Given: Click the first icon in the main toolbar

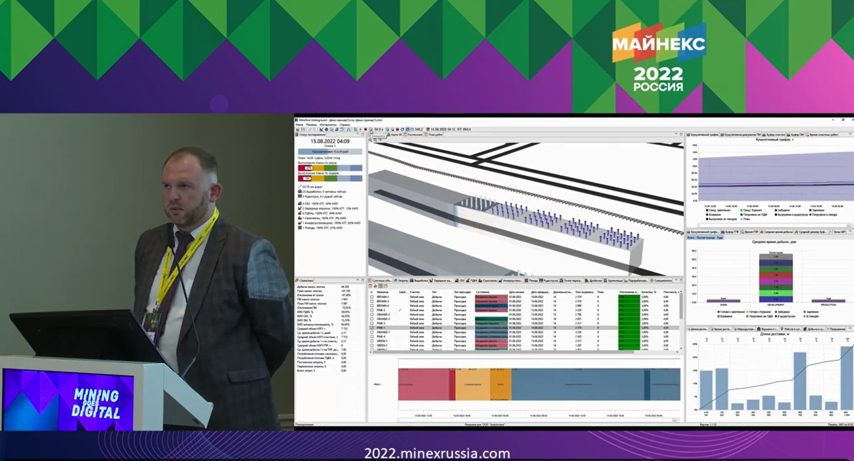Looking at the screenshot, I should pos(297,130).
